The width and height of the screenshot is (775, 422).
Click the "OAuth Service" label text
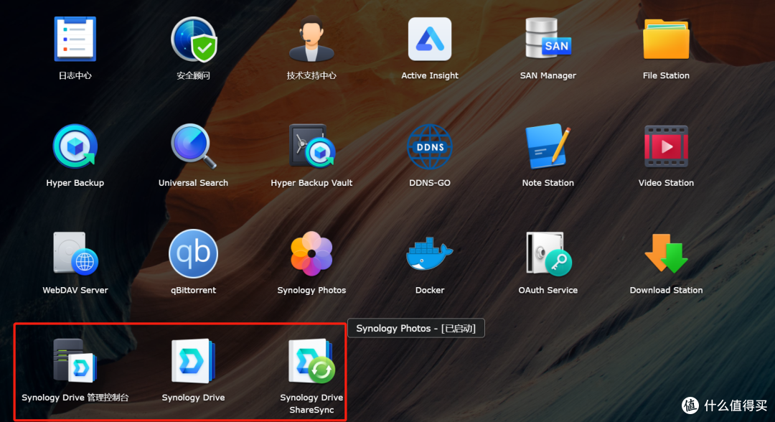[x=548, y=290]
